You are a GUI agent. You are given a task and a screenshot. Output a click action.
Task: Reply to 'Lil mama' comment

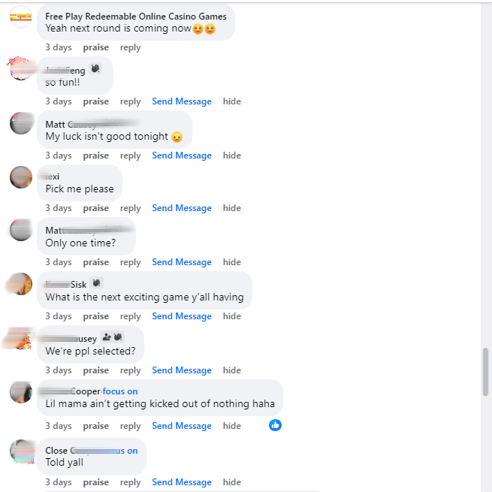tap(131, 426)
